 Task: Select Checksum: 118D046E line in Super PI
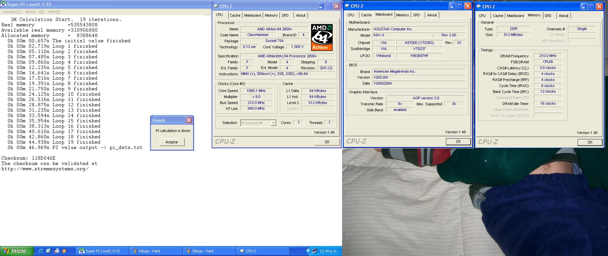28,158
